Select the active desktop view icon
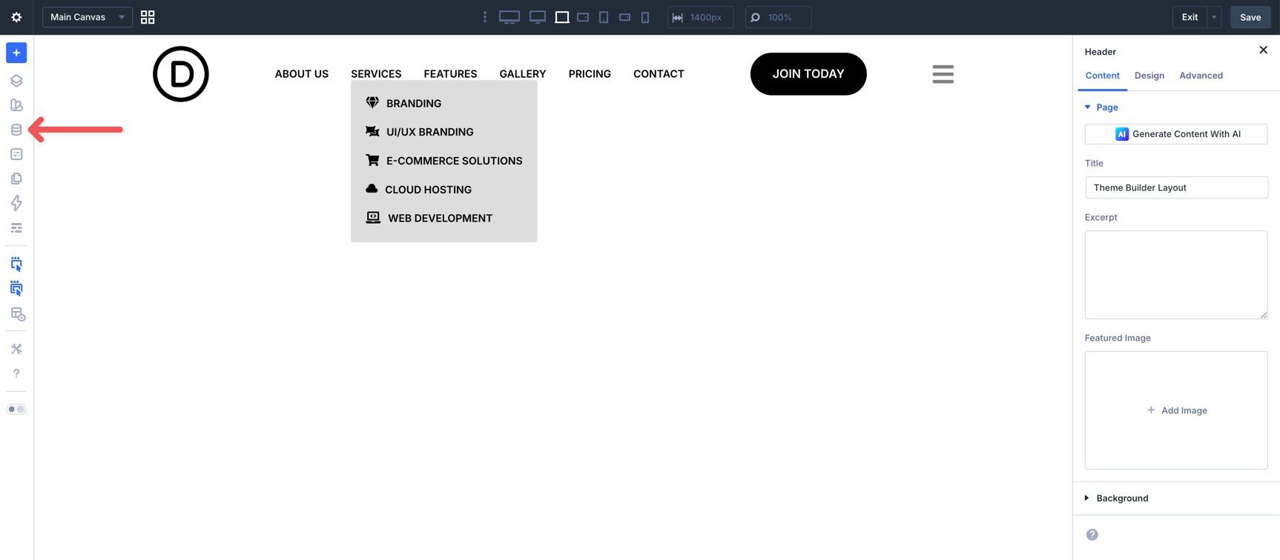Screen dimensions: 1280x560 click(562, 17)
